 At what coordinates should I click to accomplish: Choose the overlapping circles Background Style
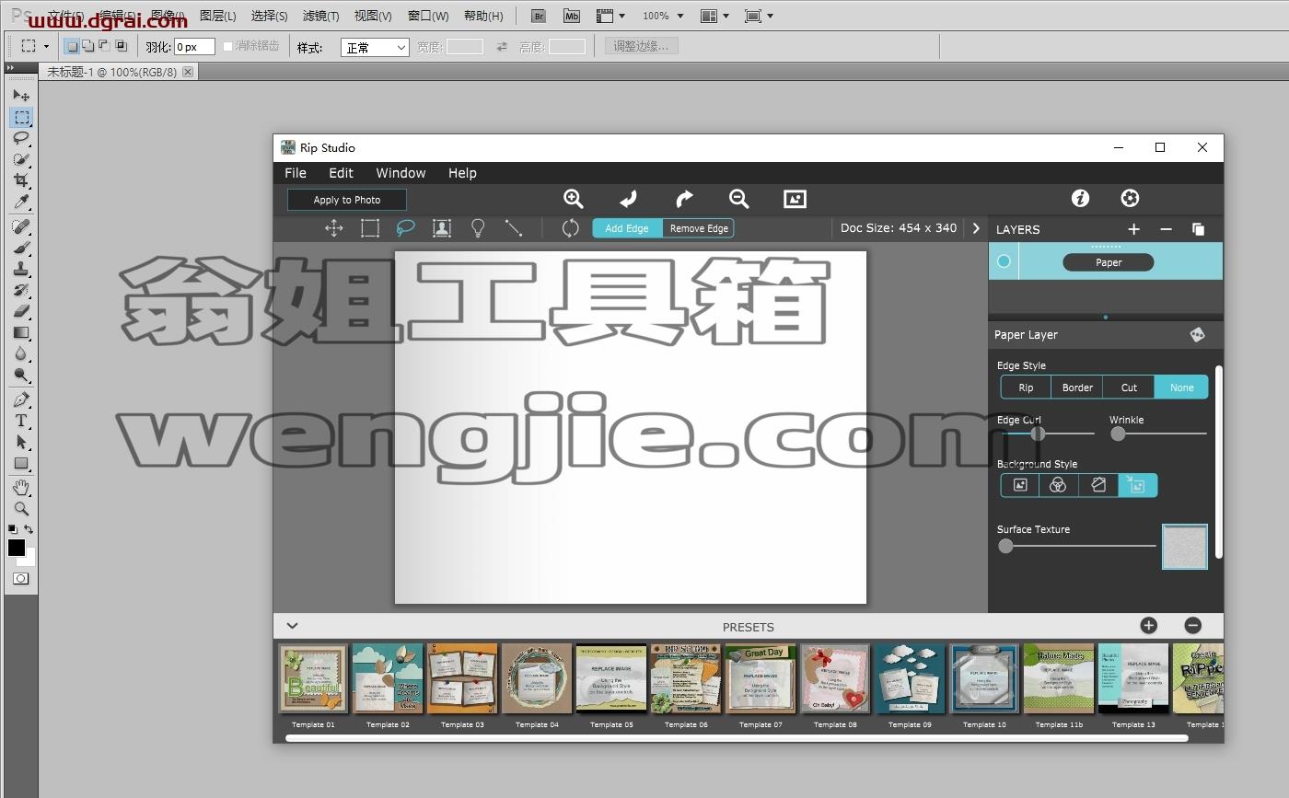click(1058, 485)
